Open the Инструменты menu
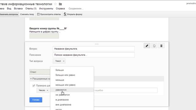The height and width of the screenshot is (110, 196). (x=46, y=9)
